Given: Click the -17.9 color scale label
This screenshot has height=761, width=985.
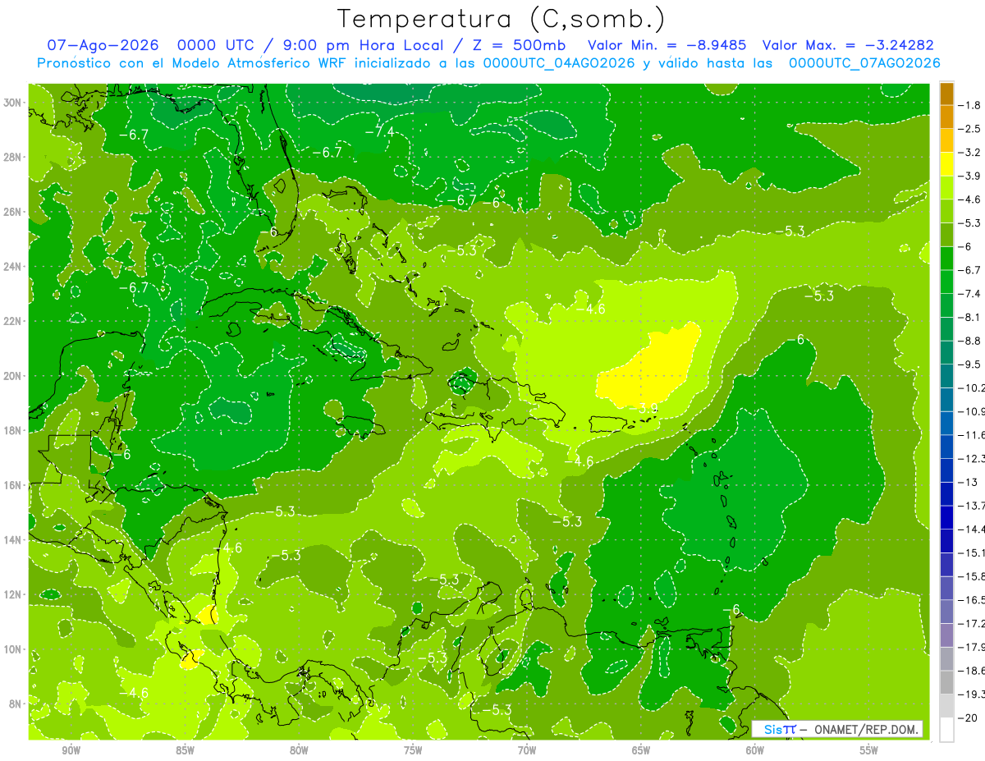Looking at the screenshot, I should pyautogui.click(x=972, y=647).
